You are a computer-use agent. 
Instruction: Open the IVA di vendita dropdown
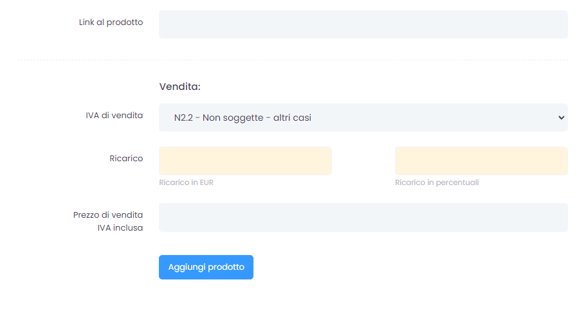(x=363, y=118)
